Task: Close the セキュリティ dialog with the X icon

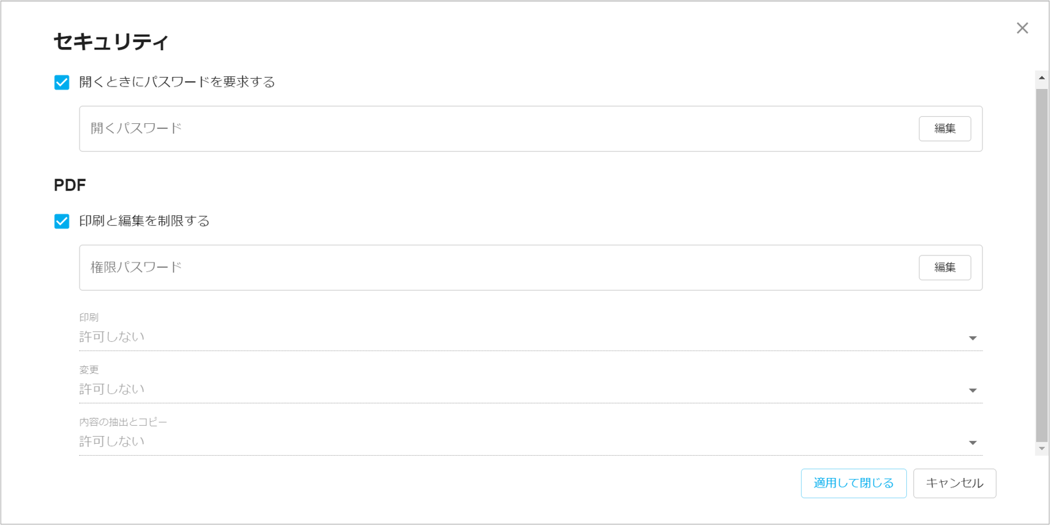Action: tap(1022, 28)
